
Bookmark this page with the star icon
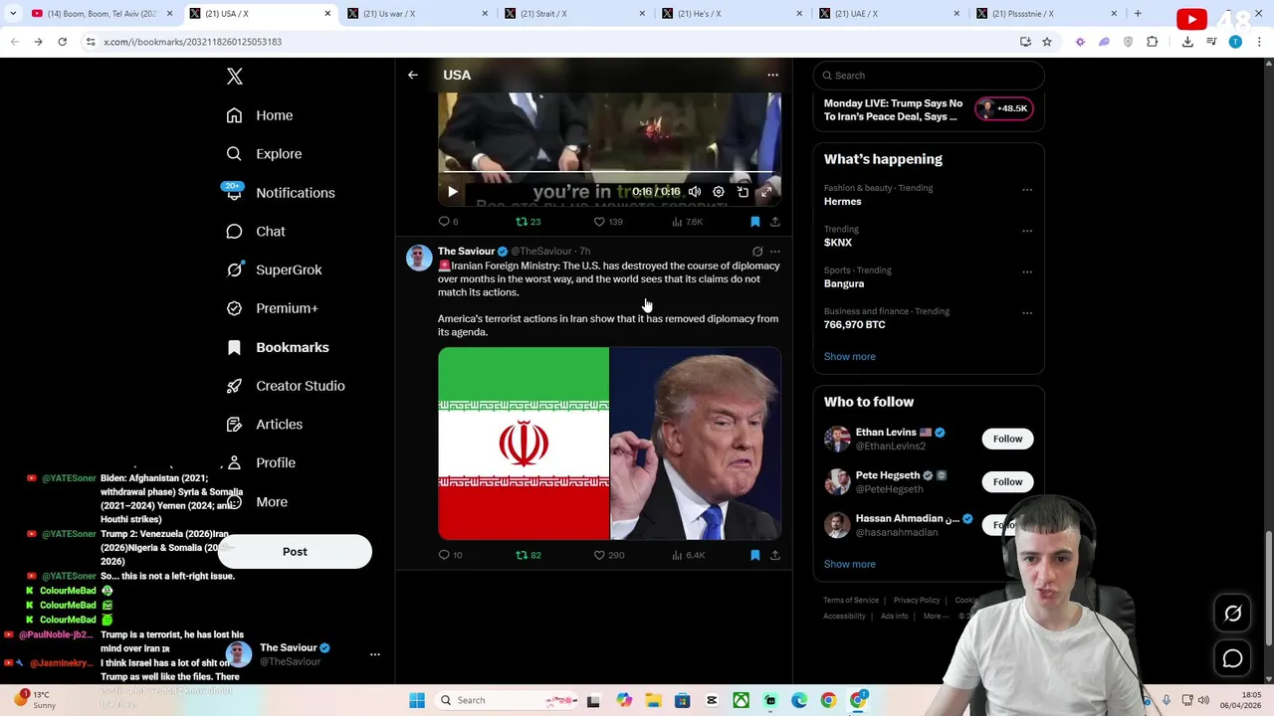(x=1047, y=42)
